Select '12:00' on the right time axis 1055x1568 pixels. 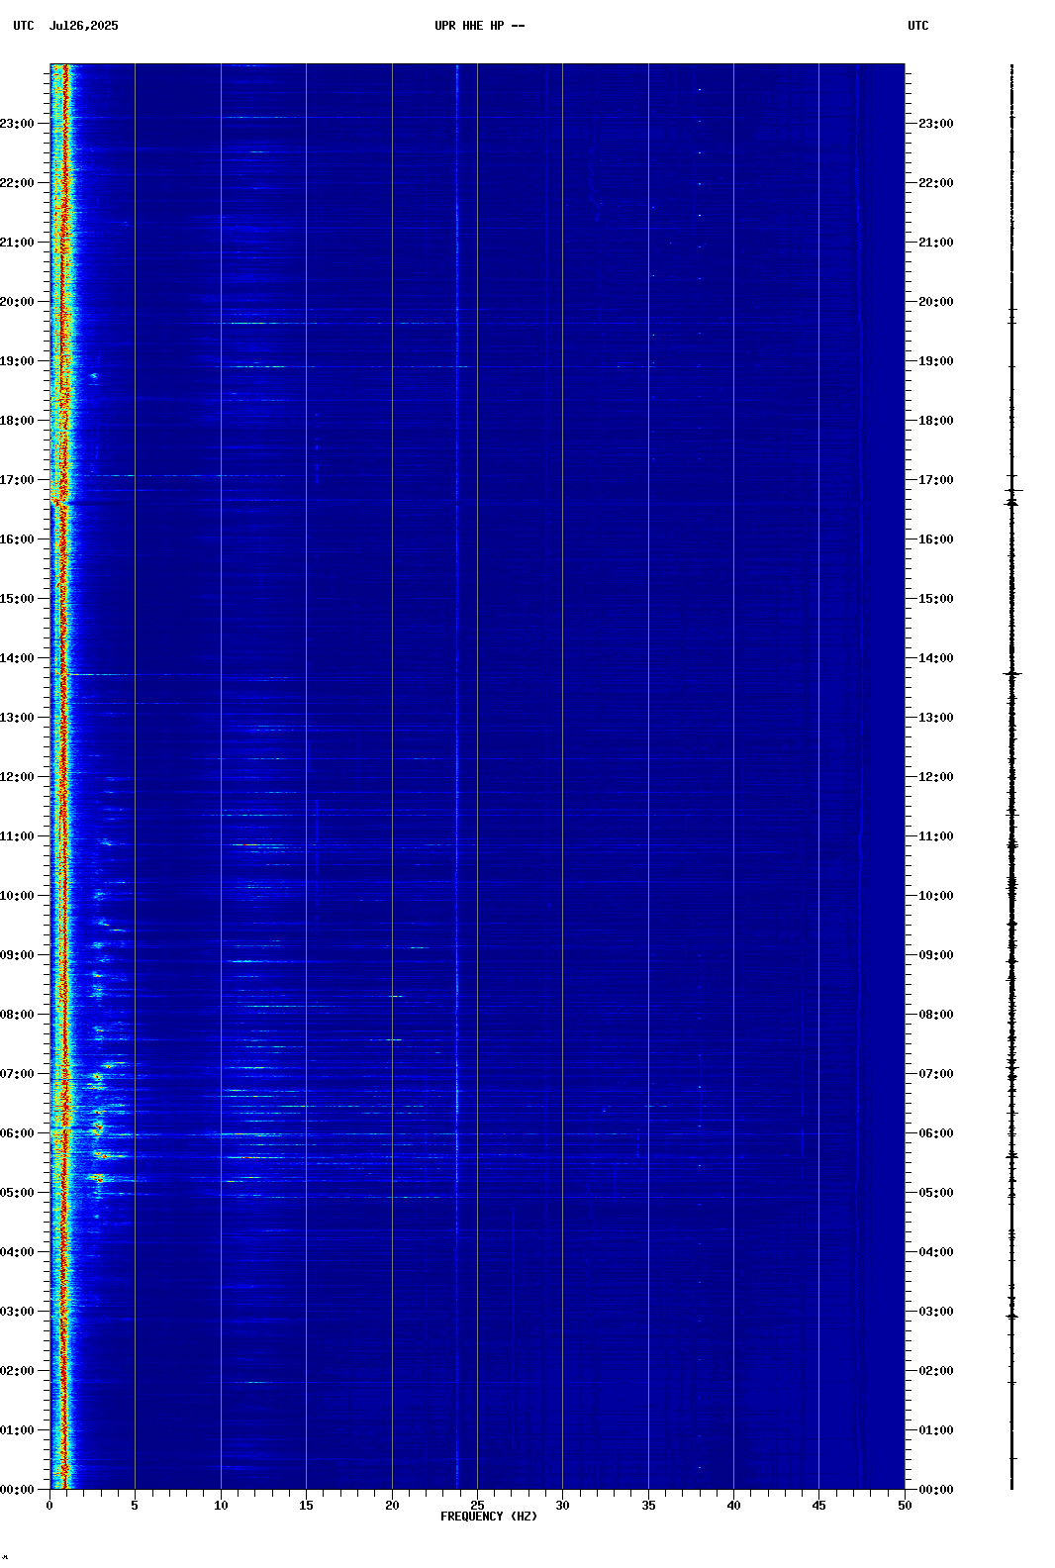pos(936,777)
